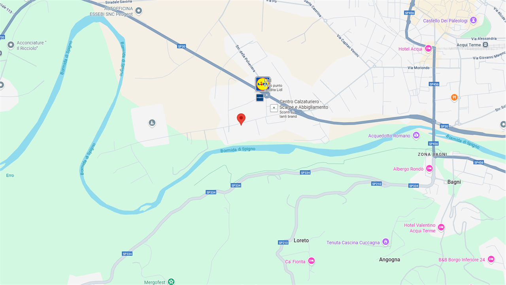Viewport: 506px width, 285px height.
Task: Click the Loreto locality label
Action: 301,240
